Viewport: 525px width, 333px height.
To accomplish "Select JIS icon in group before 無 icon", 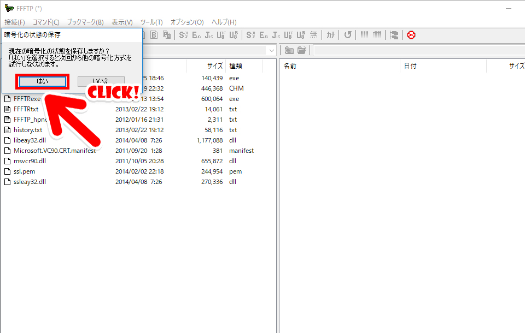I will coord(276,35).
